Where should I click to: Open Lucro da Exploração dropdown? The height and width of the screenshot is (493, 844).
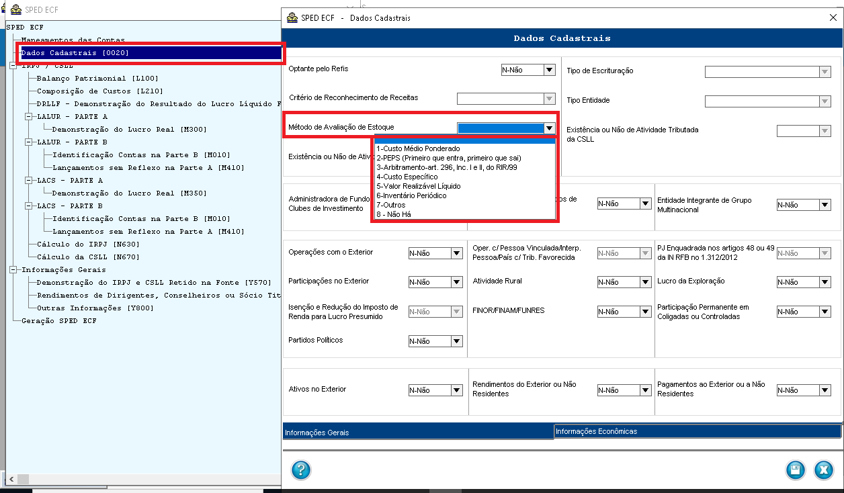825,282
